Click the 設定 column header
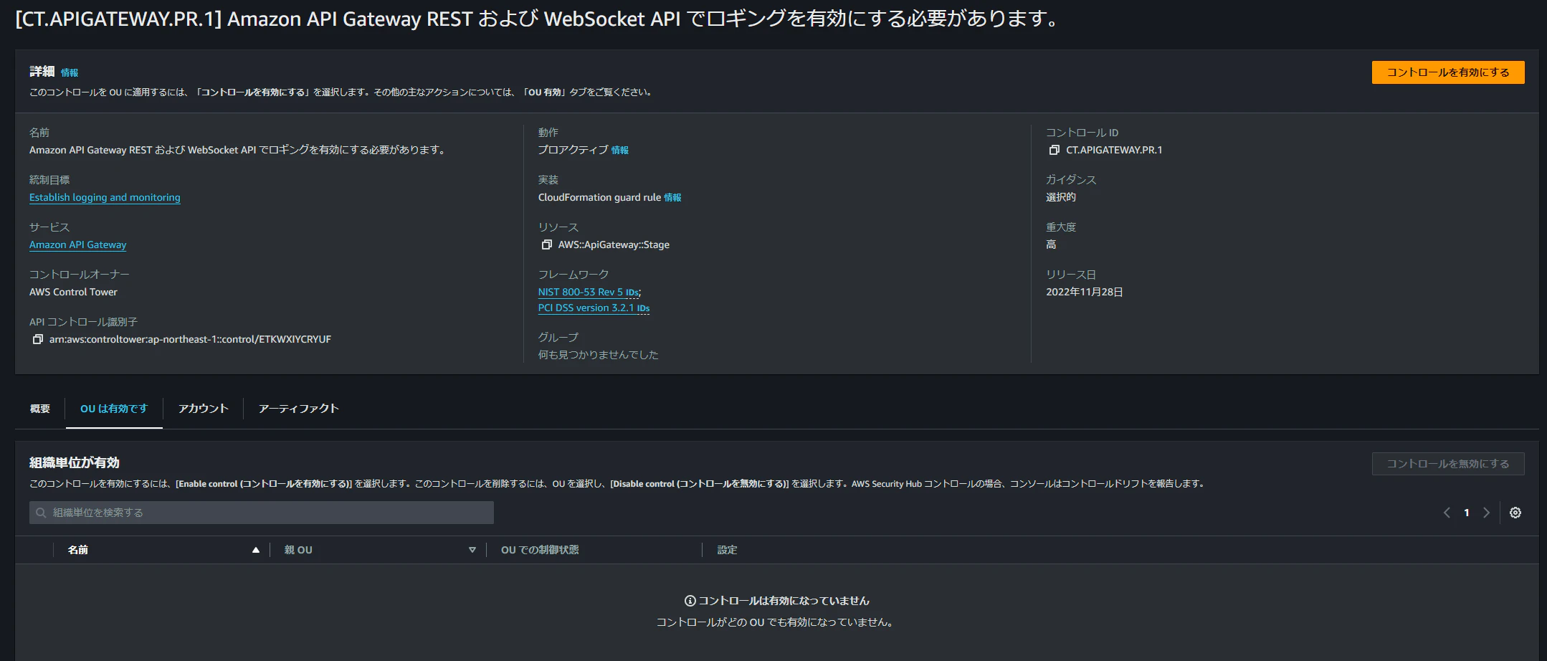 727,550
